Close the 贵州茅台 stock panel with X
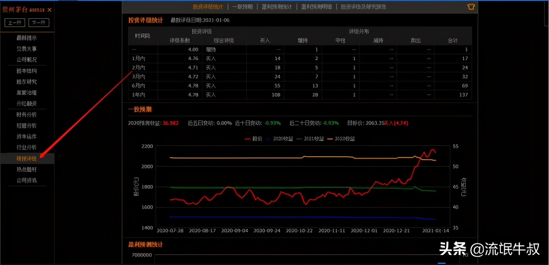The image size is (549, 265). click(49, 10)
